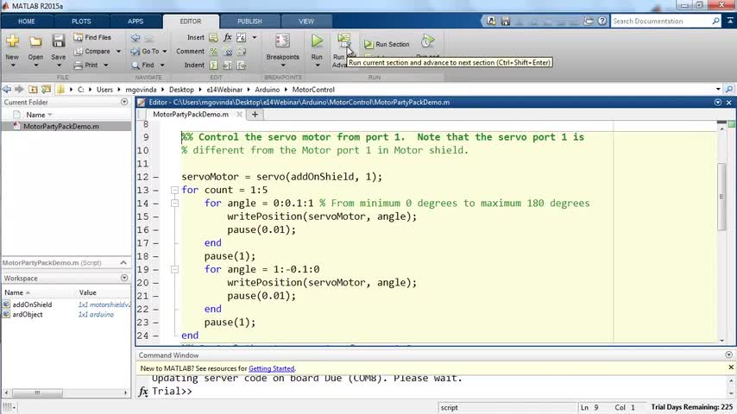The width and height of the screenshot is (737, 414).
Task: Click the Desktop path segment
Action: [x=181, y=90]
